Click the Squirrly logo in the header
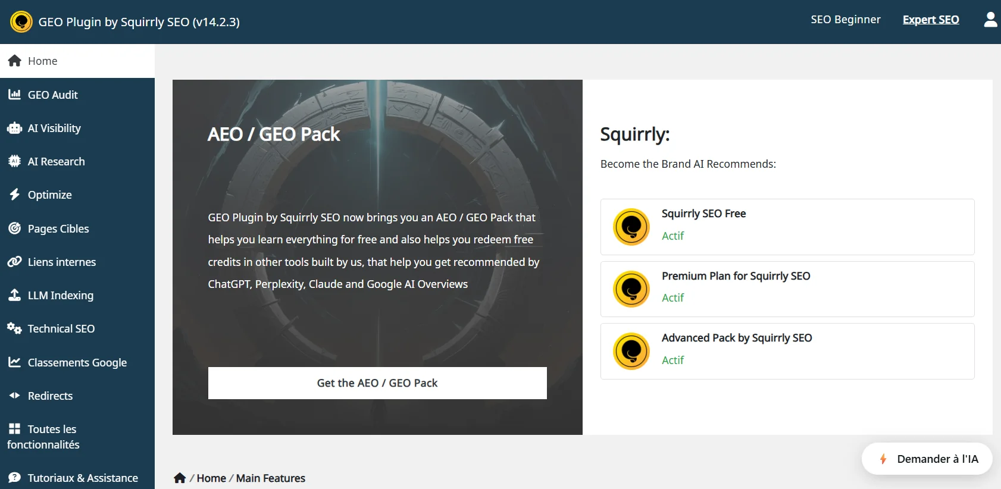Image resolution: width=1001 pixels, height=489 pixels. pyautogui.click(x=21, y=22)
